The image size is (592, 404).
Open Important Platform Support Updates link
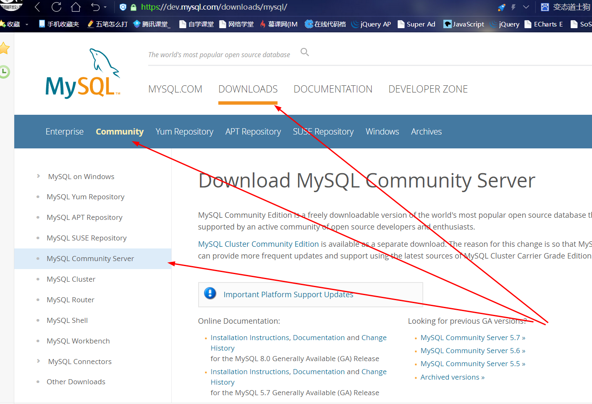(x=288, y=294)
